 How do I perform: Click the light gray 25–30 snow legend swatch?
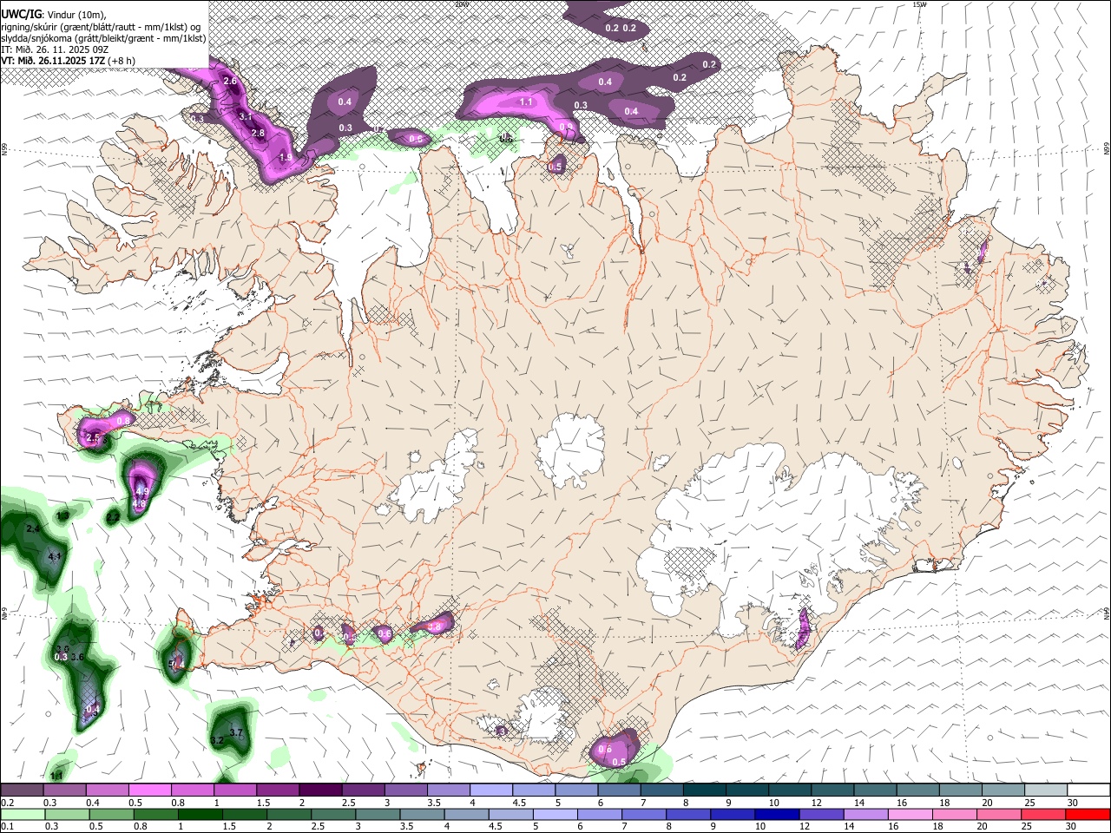pos(1046,790)
